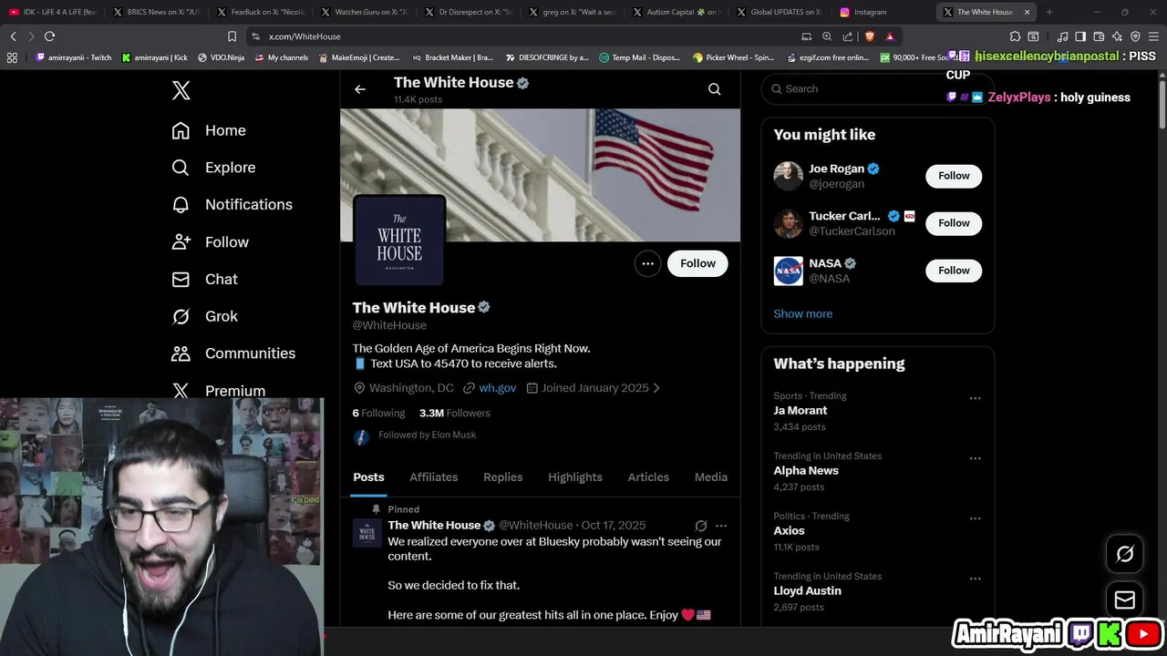Open Joe Rogan's profile
Image resolution: width=1167 pixels, height=656 pixels.
836,169
